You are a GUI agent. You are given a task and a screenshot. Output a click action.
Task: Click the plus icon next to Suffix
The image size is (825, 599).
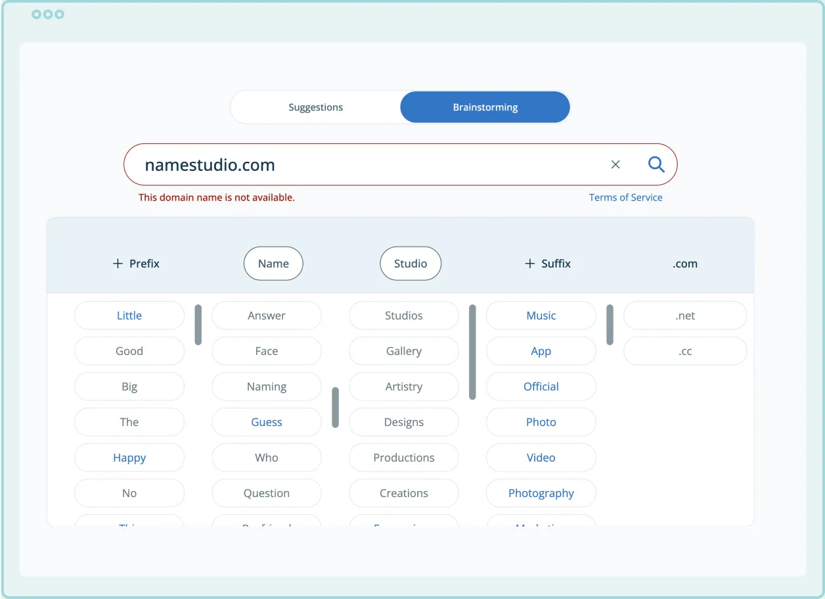pyautogui.click(x=529, y=263)
